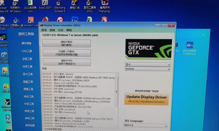Close the 图吧工具箱 window
Image resolution: width=219 pixels, height=131 pixels.
pos(203,35)
